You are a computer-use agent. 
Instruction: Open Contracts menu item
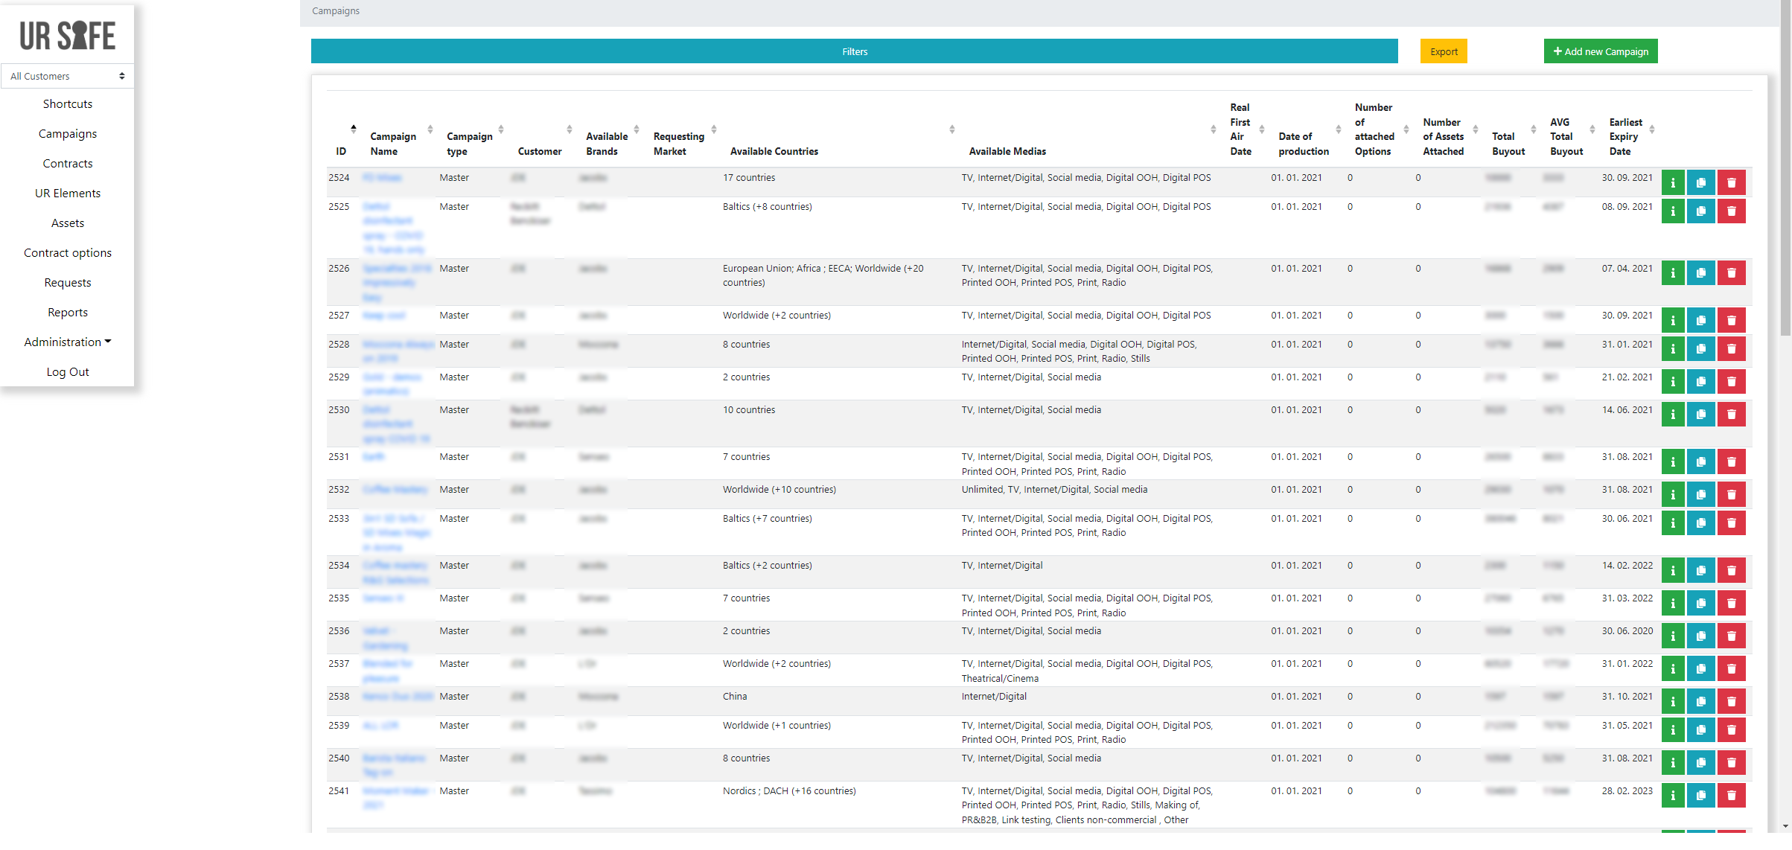(67, 163)
